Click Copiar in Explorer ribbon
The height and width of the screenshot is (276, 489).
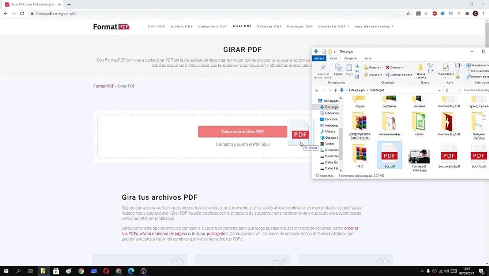point(338,70)
